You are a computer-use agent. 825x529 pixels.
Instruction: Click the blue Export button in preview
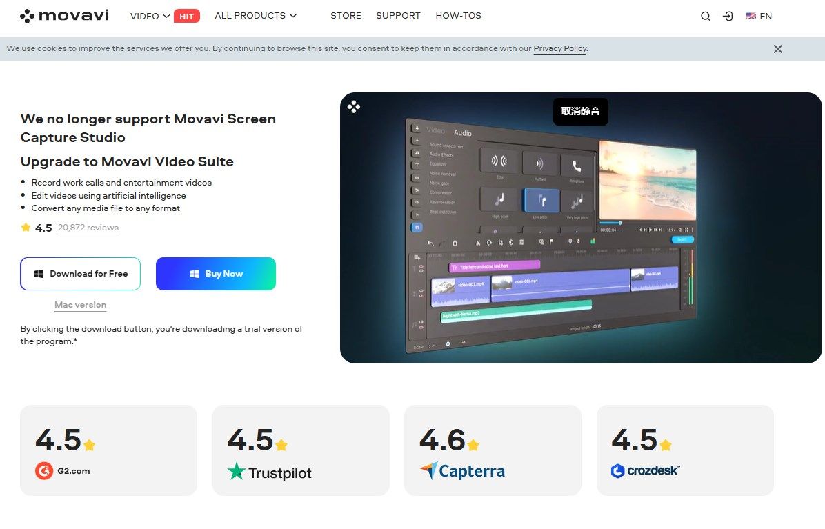[682, 239]
